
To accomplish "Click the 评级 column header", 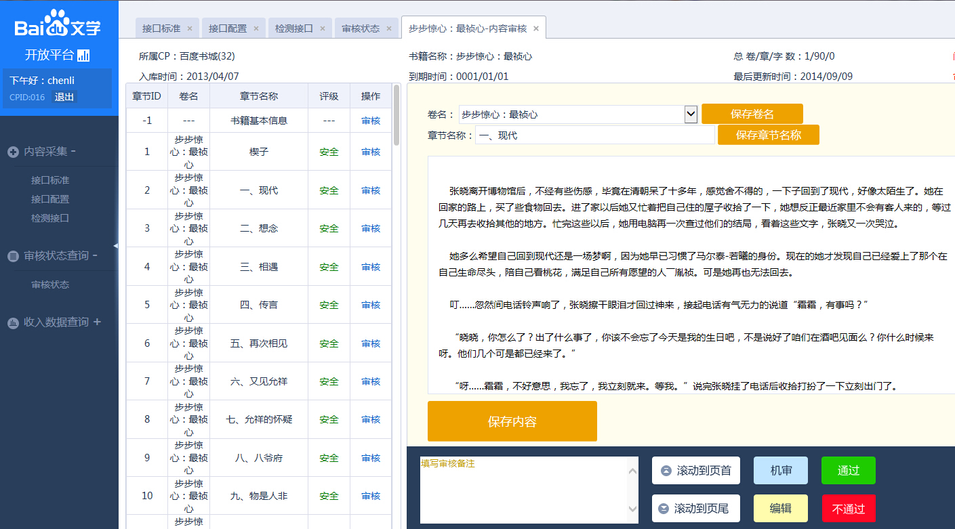I will [329, 96].
